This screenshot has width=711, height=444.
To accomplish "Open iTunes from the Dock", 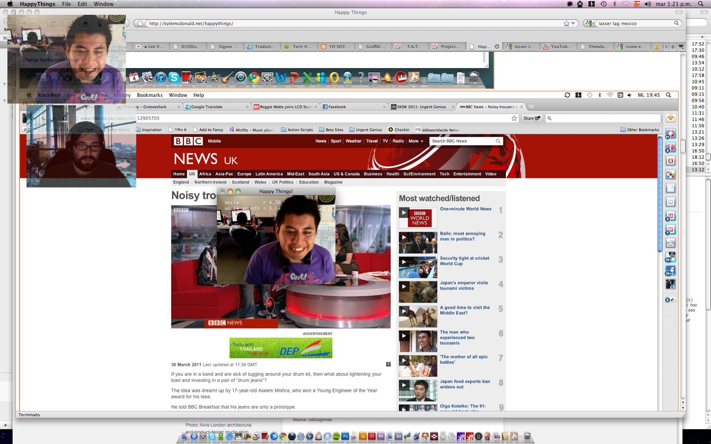I will 310,436.
